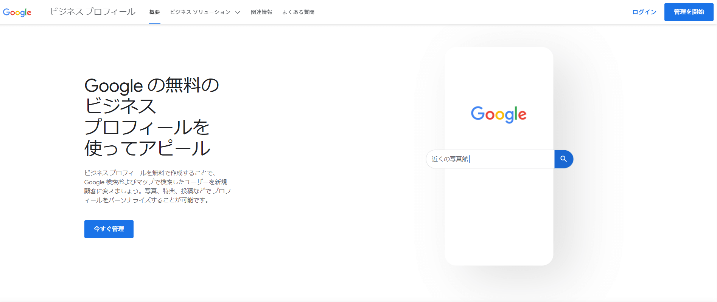This screenshot has width=717, height=302.
Task: Click the ビジネス プロフィール title link
Action: (93, 12)
